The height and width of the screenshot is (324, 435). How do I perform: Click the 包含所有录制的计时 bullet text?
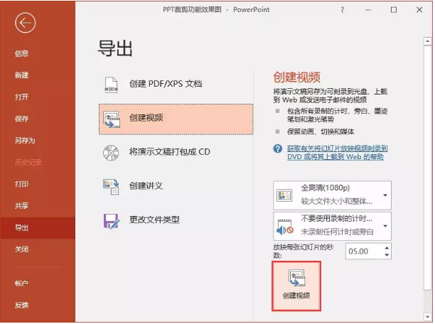click(x=338, y=115)
